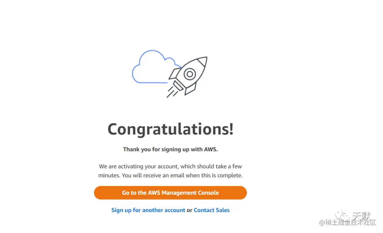This screenshot has width=383, height=233.
Task: Click the rocket illustration icon
Action: tap(187, 77)
